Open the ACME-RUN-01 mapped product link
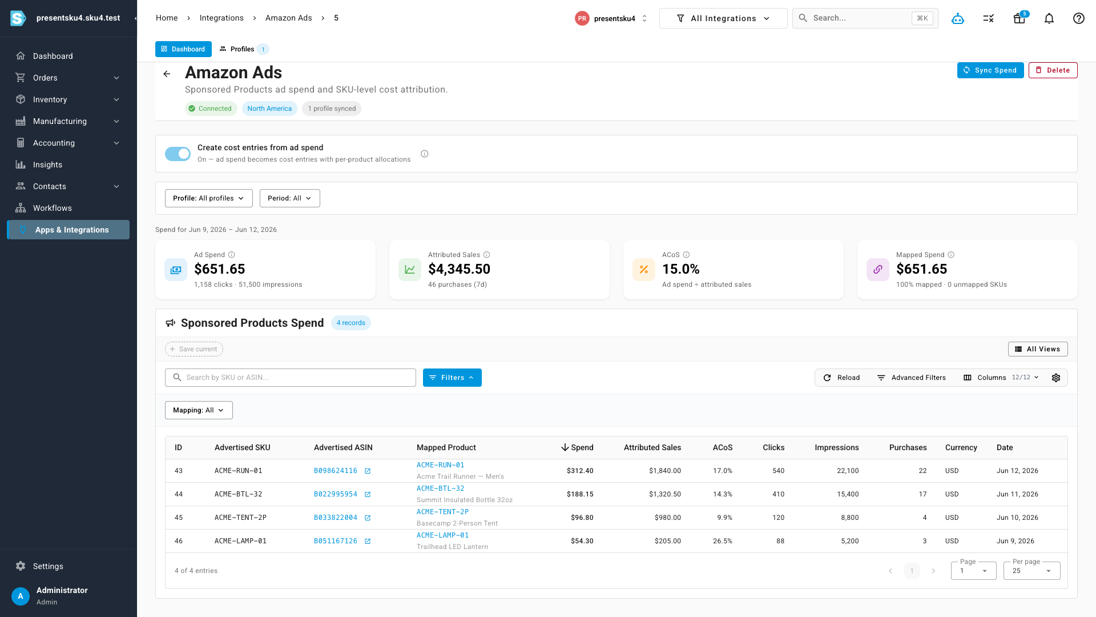 tap(441, 465)
